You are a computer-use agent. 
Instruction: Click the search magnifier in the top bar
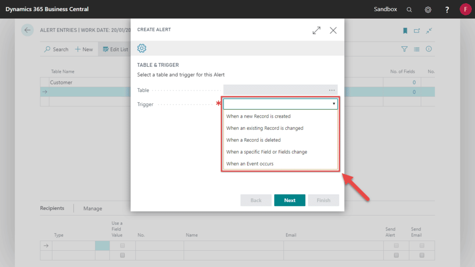[409, 9]
